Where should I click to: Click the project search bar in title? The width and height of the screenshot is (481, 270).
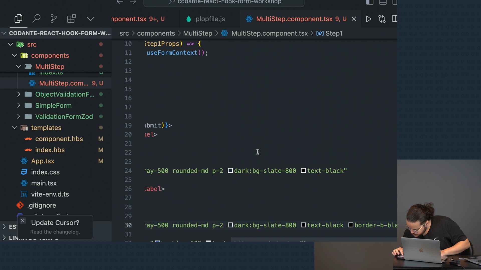[x=224, y=2]
